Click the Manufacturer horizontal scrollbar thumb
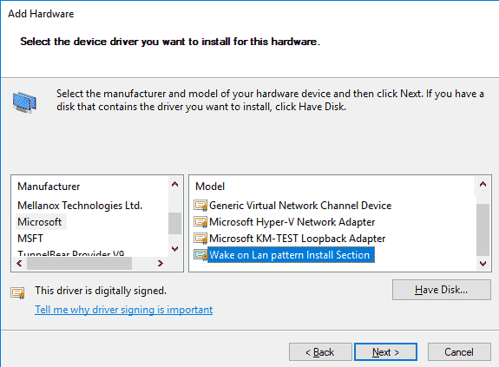This screenshot has height=367, width=499. pos(79,264)
